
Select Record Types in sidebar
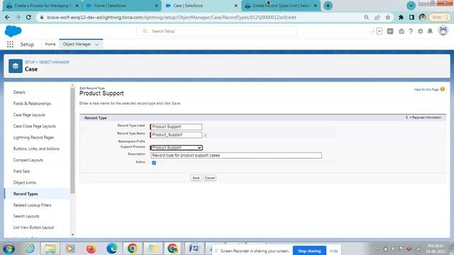(x=26, y=193)
